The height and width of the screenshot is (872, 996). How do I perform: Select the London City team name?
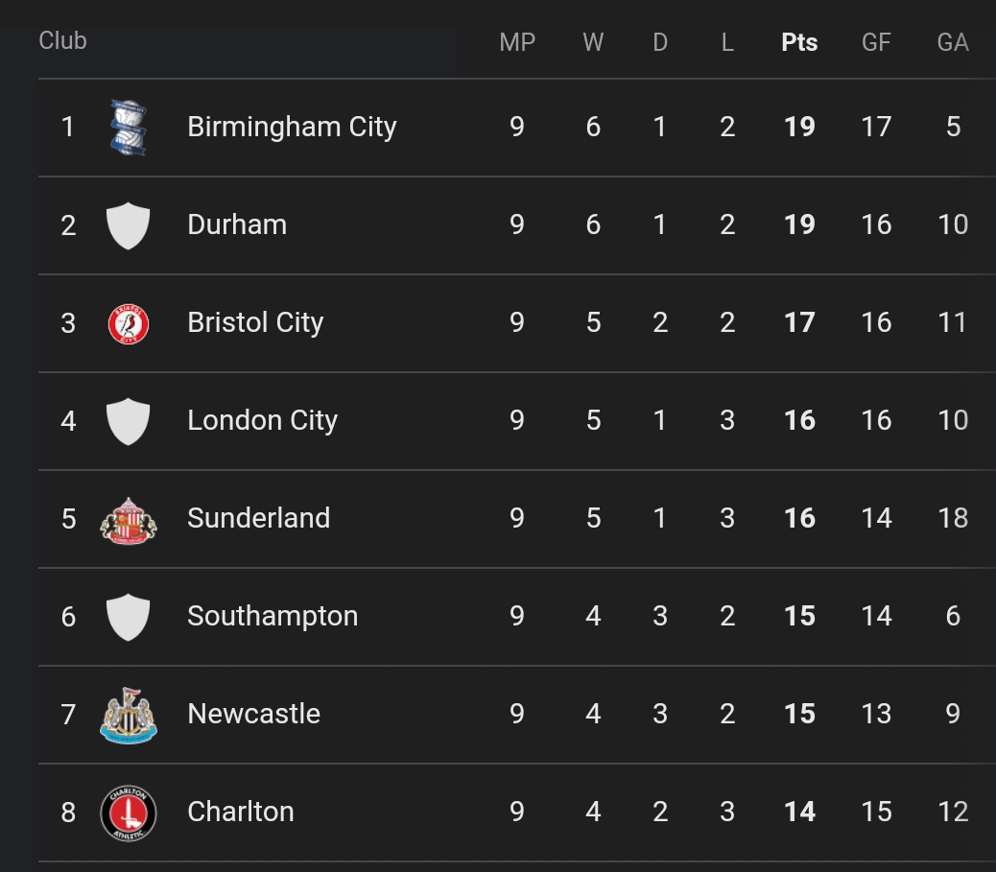pyautogui.click(x=262, y=420)
